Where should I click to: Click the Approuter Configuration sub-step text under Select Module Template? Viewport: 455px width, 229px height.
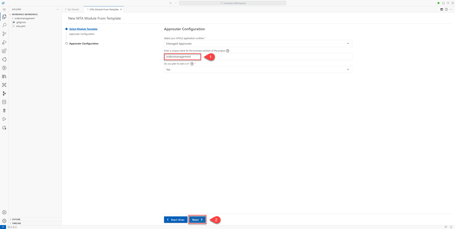point(82,34)
